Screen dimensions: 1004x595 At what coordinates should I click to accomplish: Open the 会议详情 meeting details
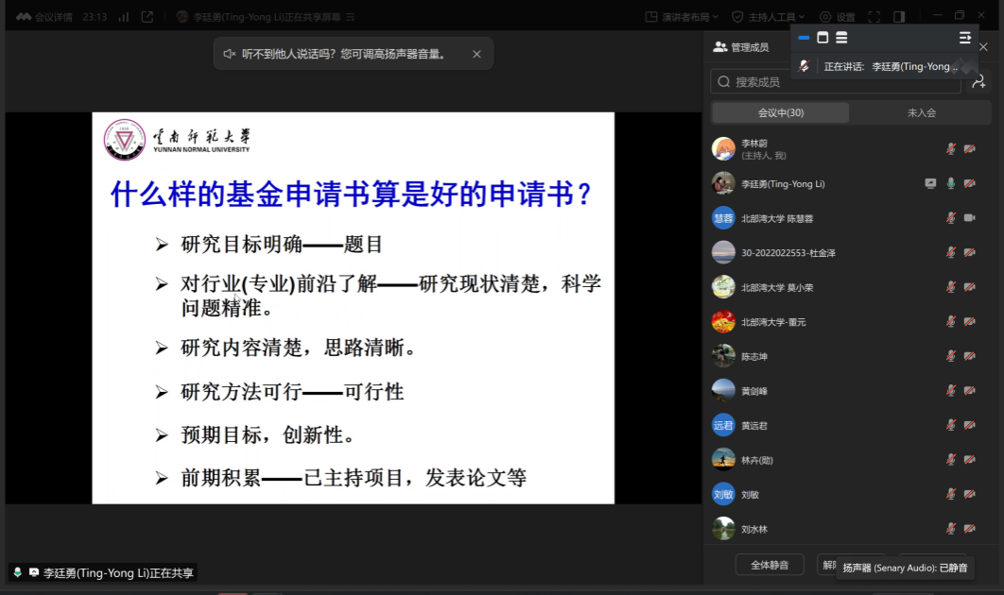44,17
